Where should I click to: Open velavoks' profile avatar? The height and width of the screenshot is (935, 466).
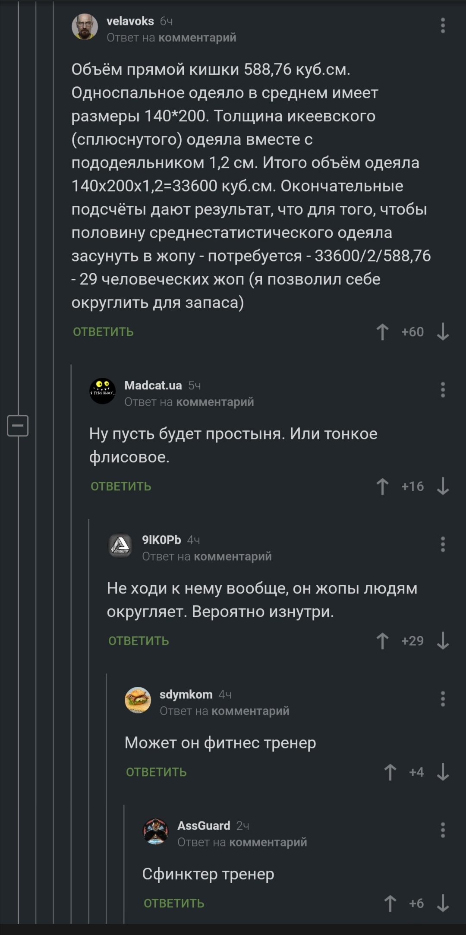85,26
